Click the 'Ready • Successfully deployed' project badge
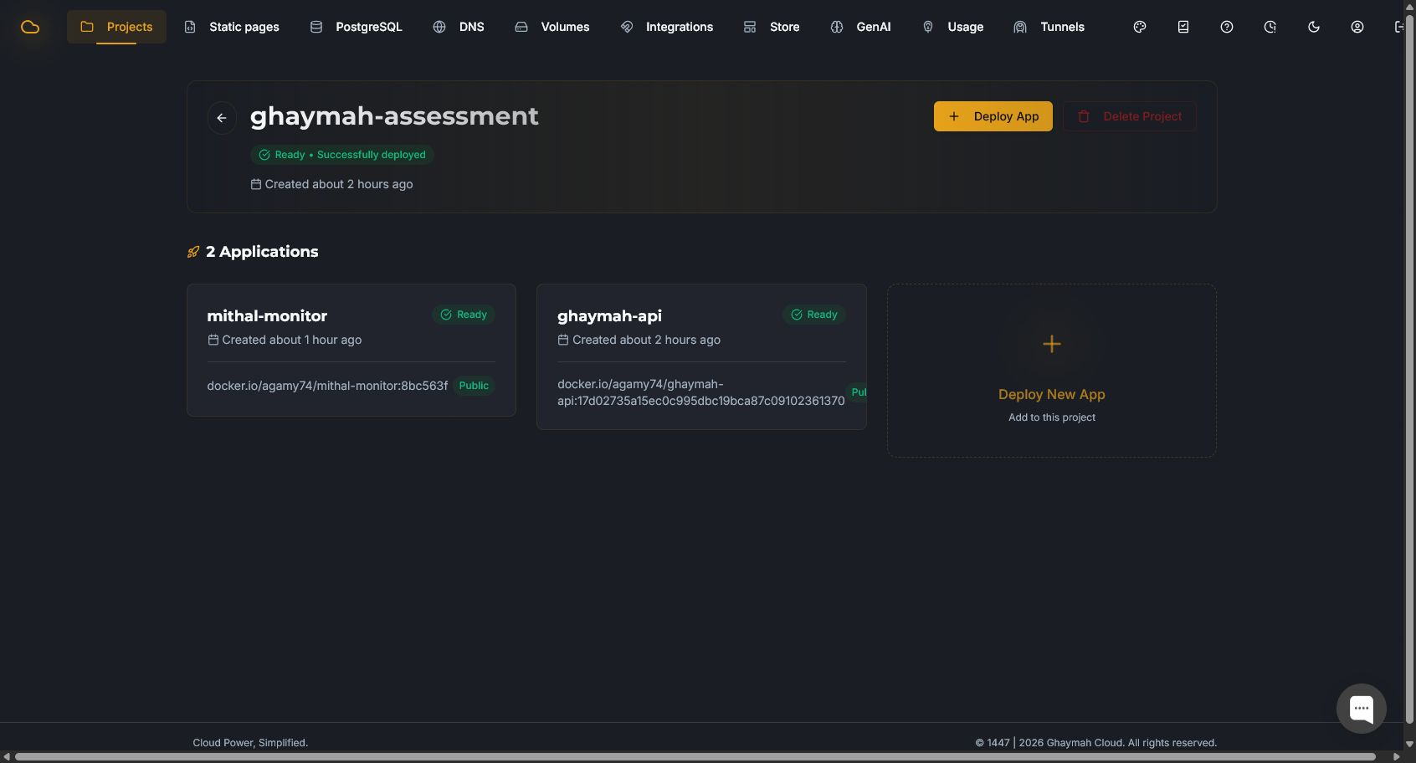1416x763 pixels. [342, 155]
